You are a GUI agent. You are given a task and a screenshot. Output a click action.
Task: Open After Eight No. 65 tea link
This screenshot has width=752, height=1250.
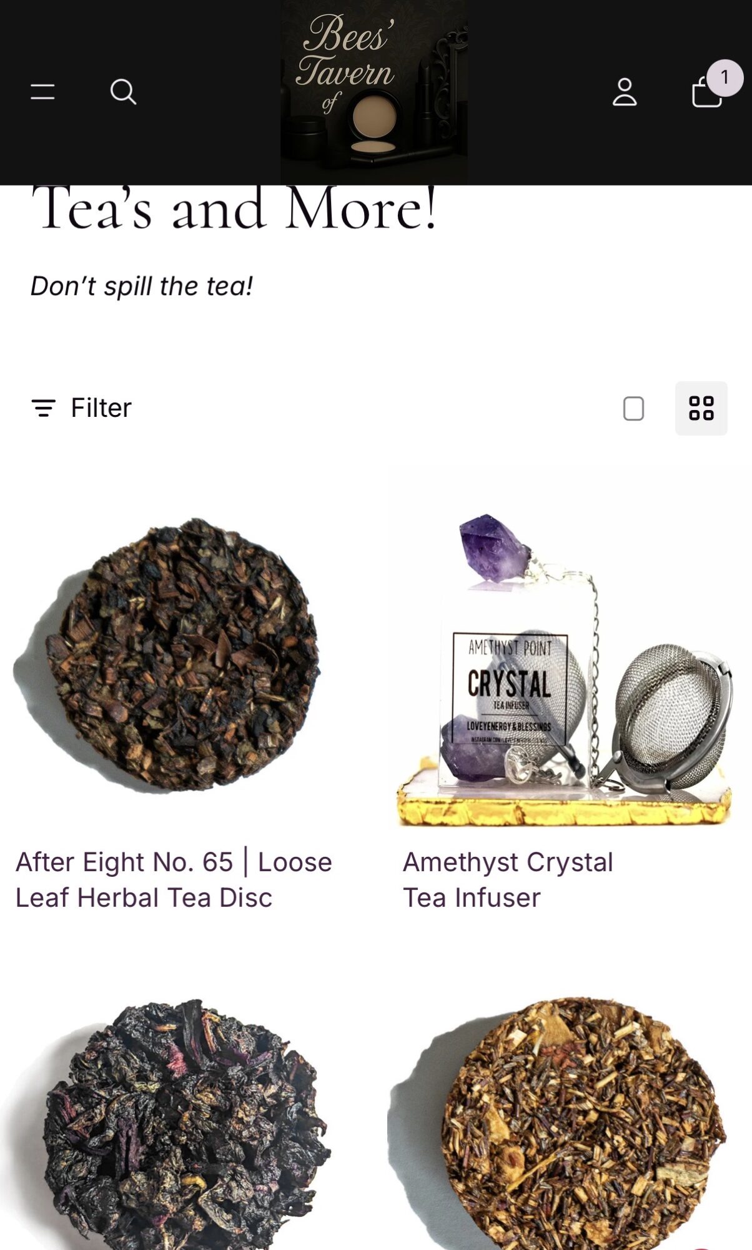(x=174, y=879)
